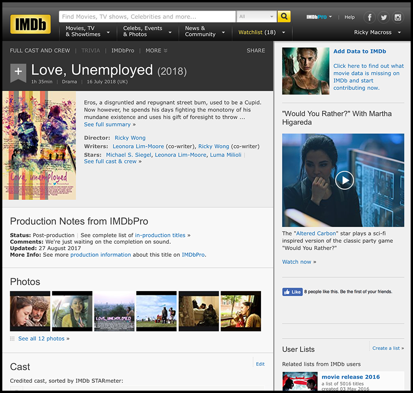The width and height of the screenshot is (413, 393).
Task: Open the Help link
Action: point(350,17)
